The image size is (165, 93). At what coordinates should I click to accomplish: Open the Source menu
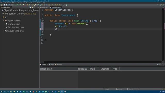pyautogui.click(x=9, y=3)
